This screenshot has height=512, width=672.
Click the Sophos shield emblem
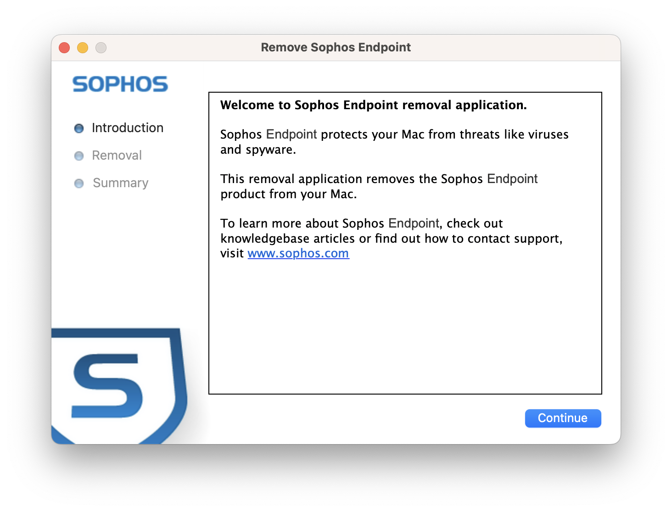119,385
